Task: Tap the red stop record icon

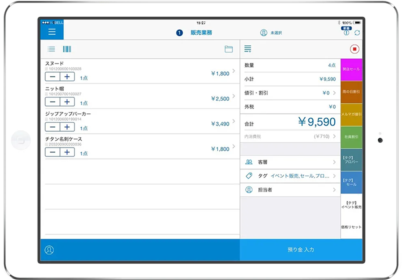Action: click(354, 49)
